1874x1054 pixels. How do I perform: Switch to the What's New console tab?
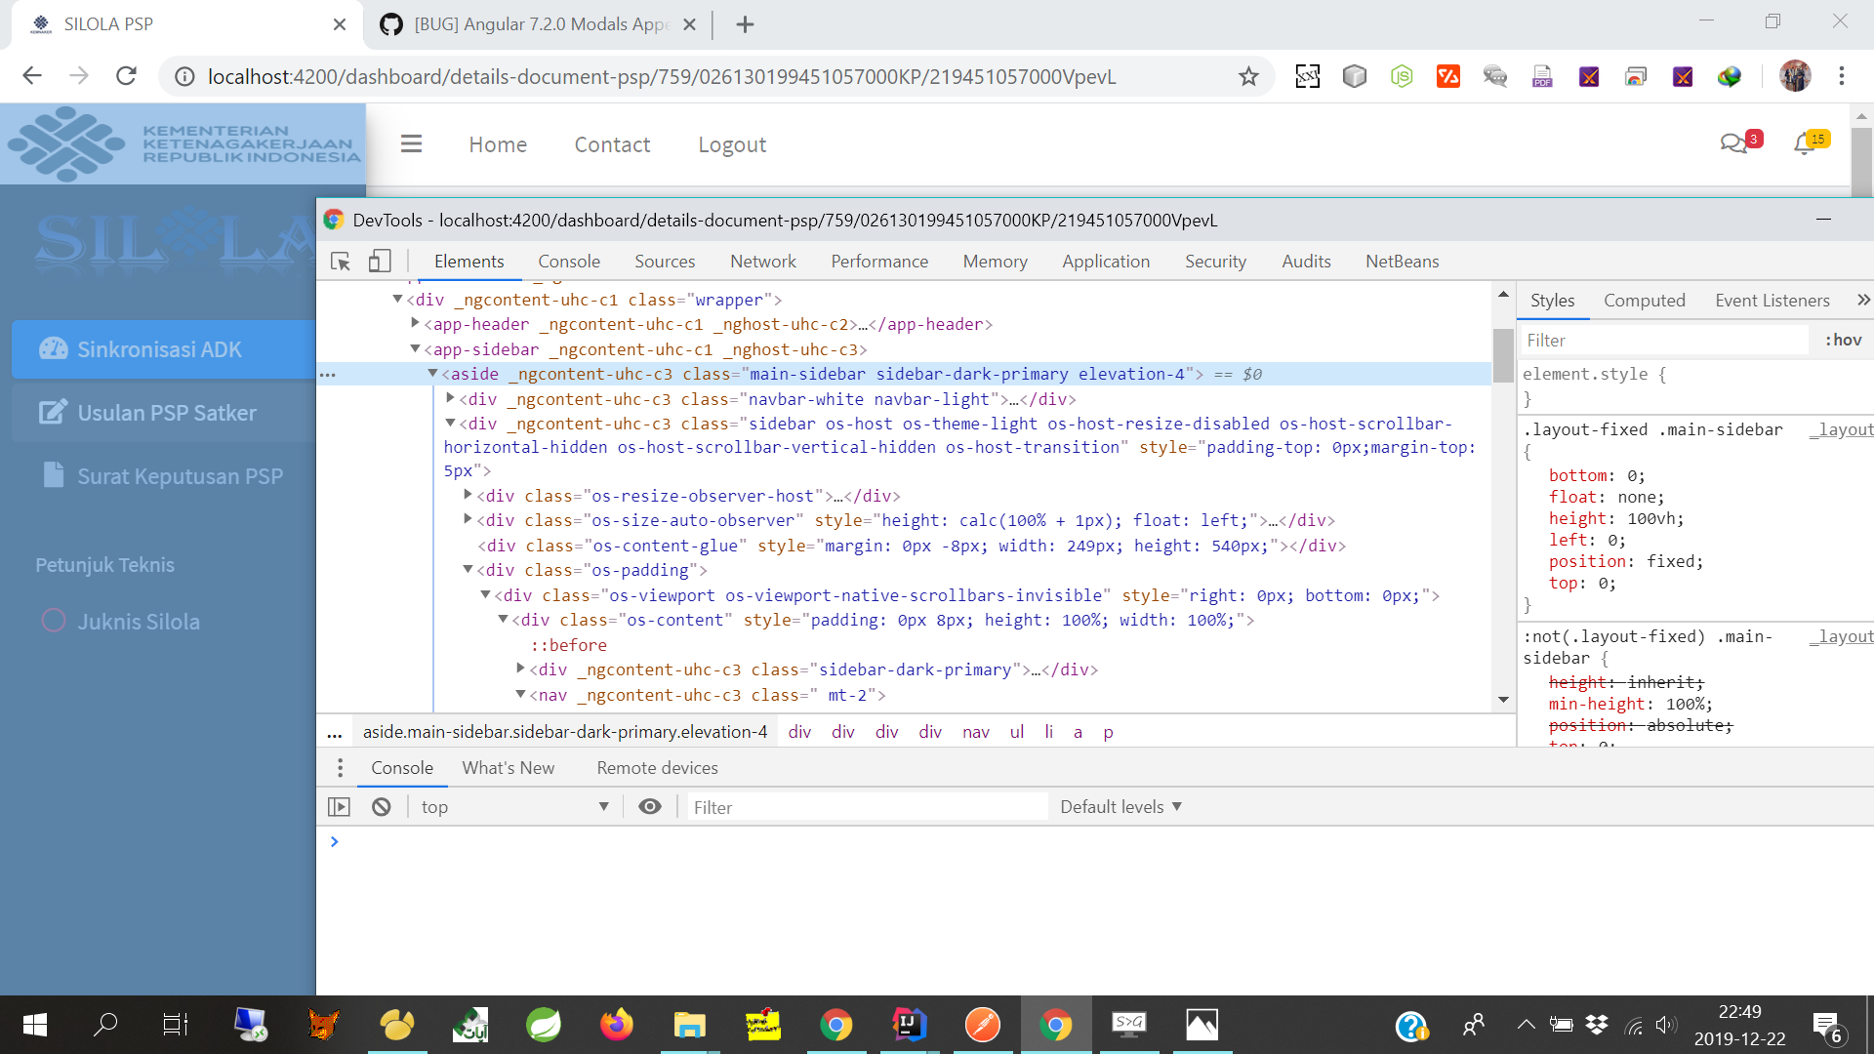[509, 768]
